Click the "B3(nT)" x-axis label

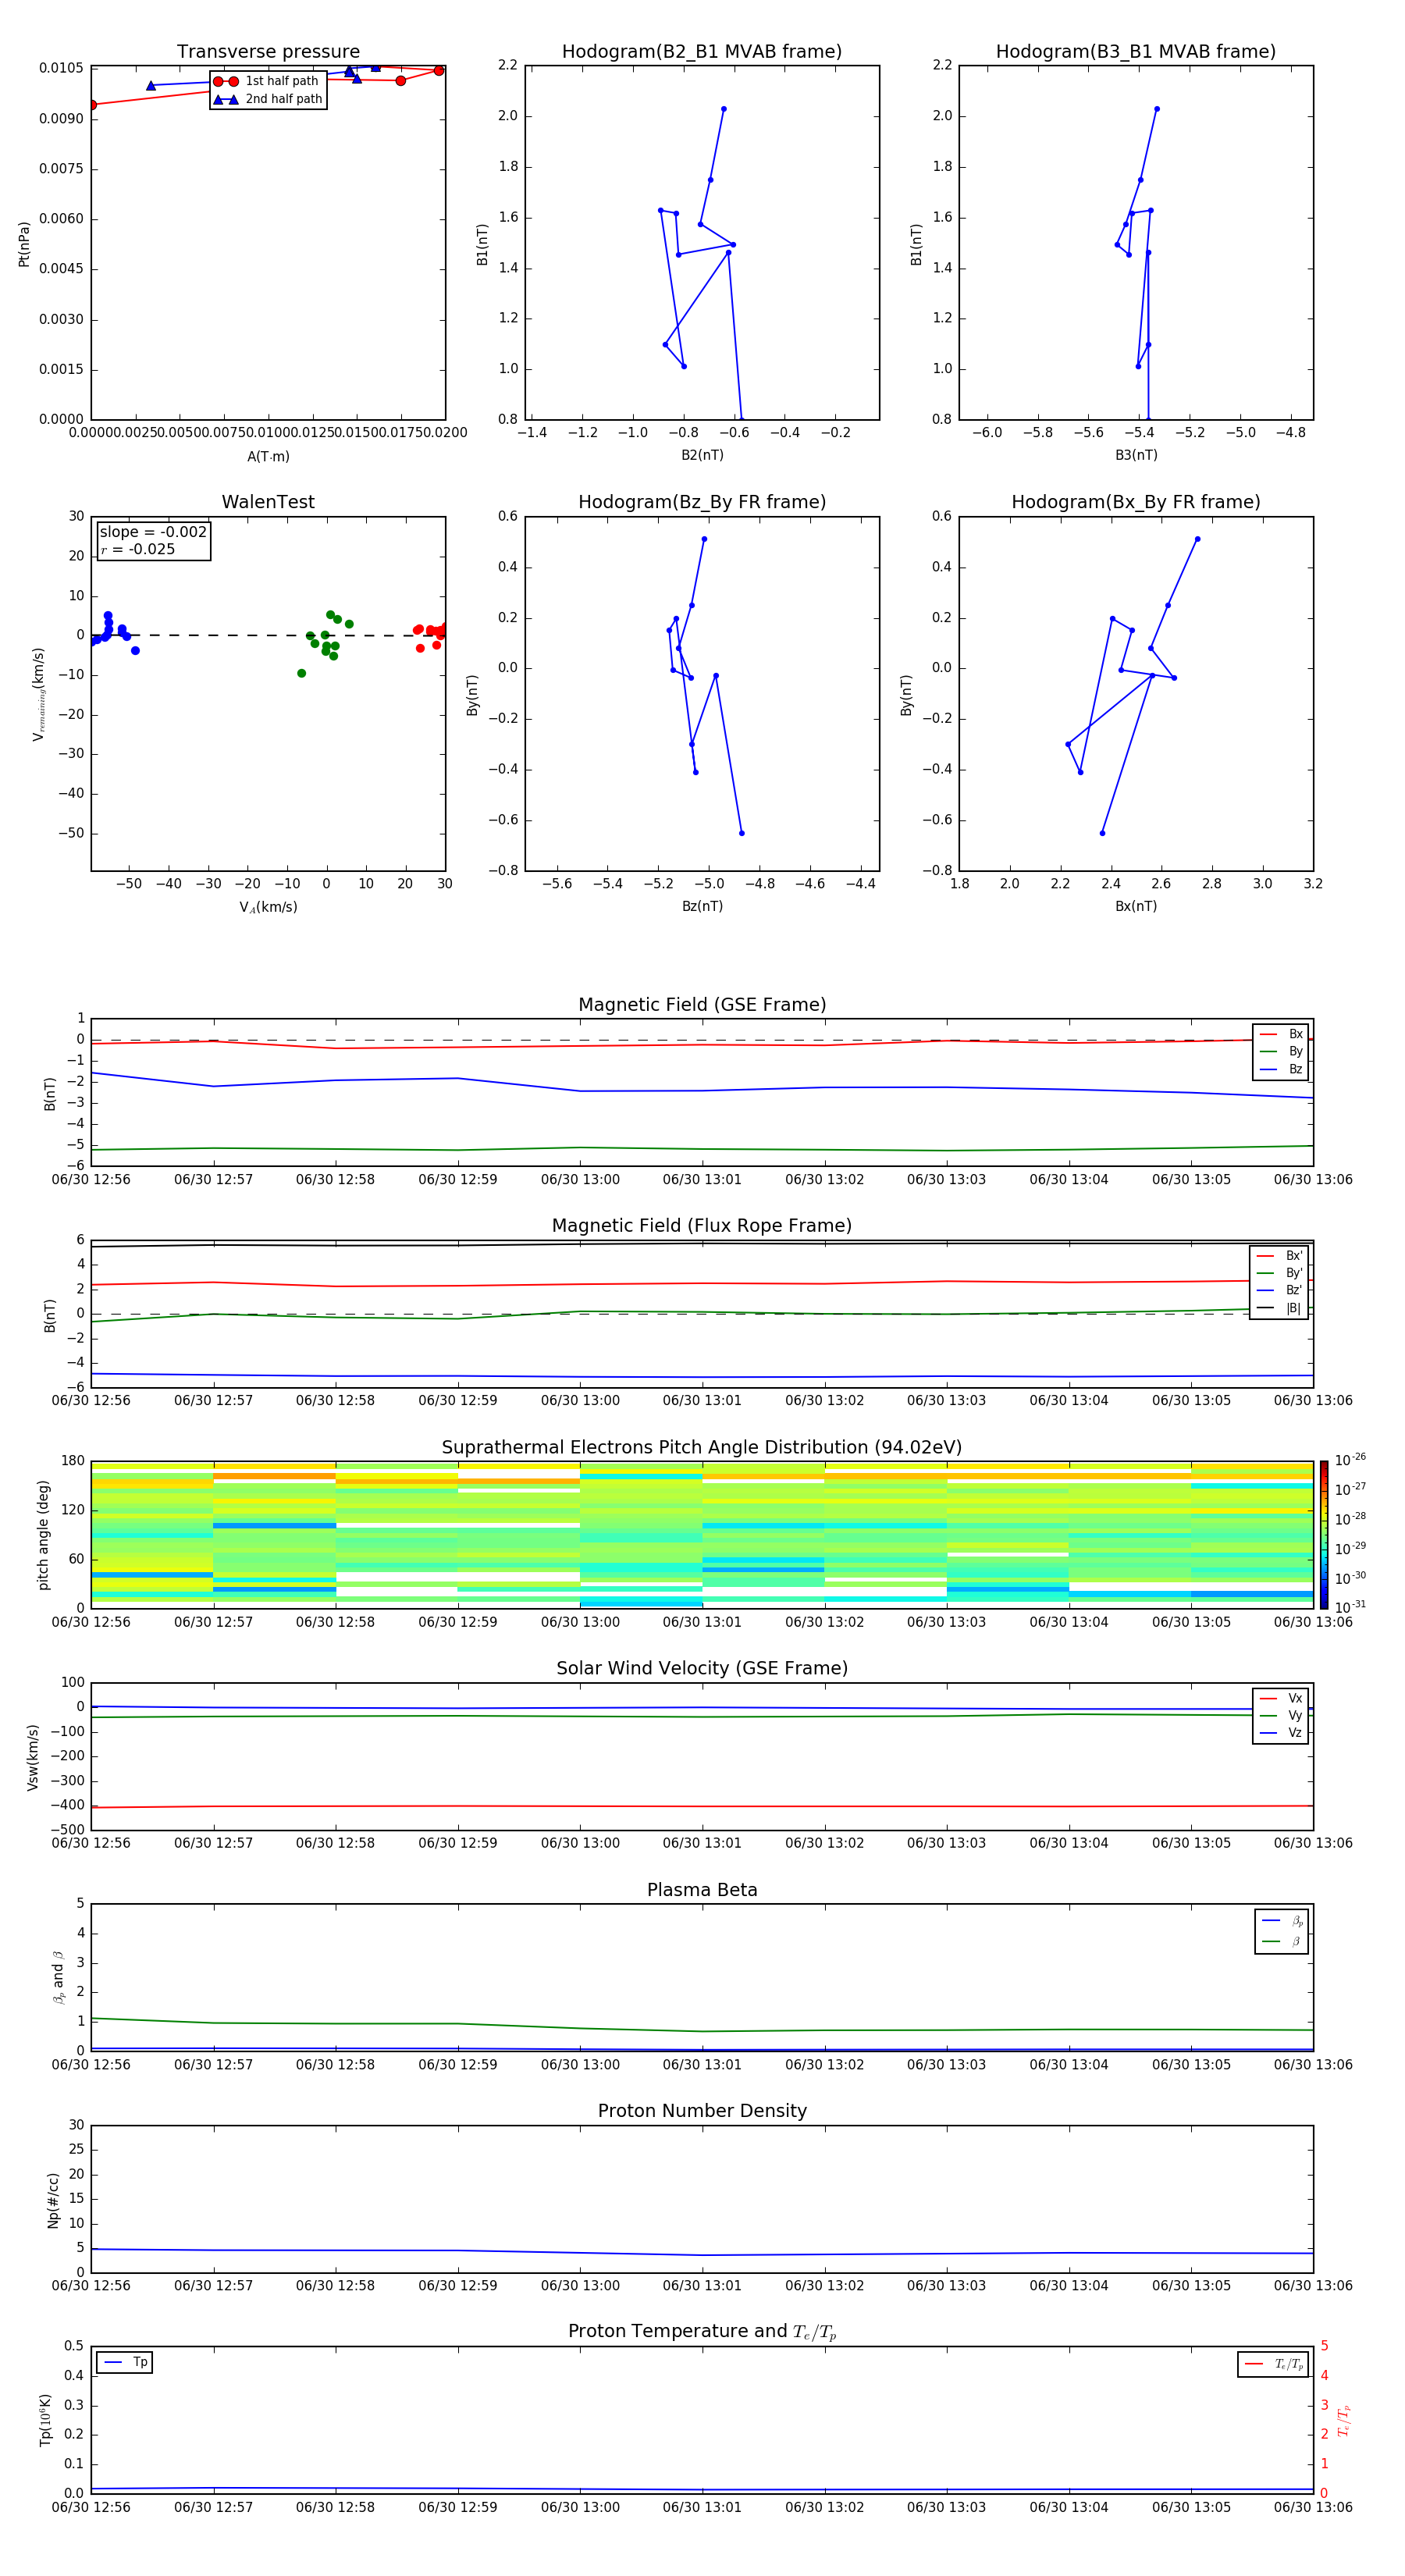(1136, 456)
